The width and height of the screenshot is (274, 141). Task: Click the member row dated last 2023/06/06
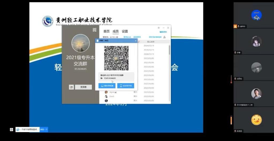tap(135, 101)
